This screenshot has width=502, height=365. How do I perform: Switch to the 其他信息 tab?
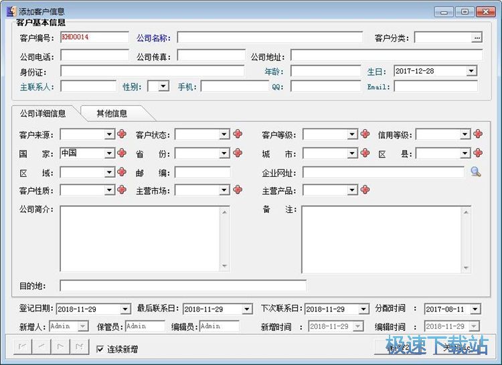point(112,113)
